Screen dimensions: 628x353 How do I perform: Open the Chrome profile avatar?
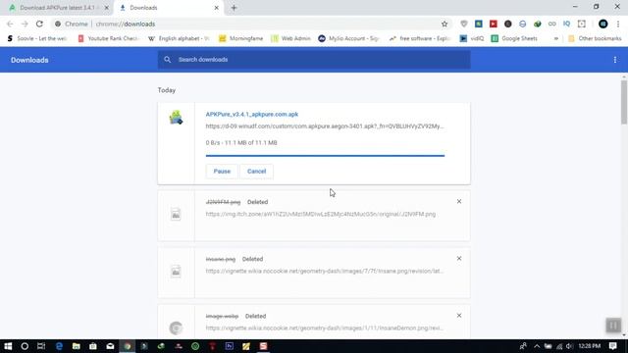point(602,24)
